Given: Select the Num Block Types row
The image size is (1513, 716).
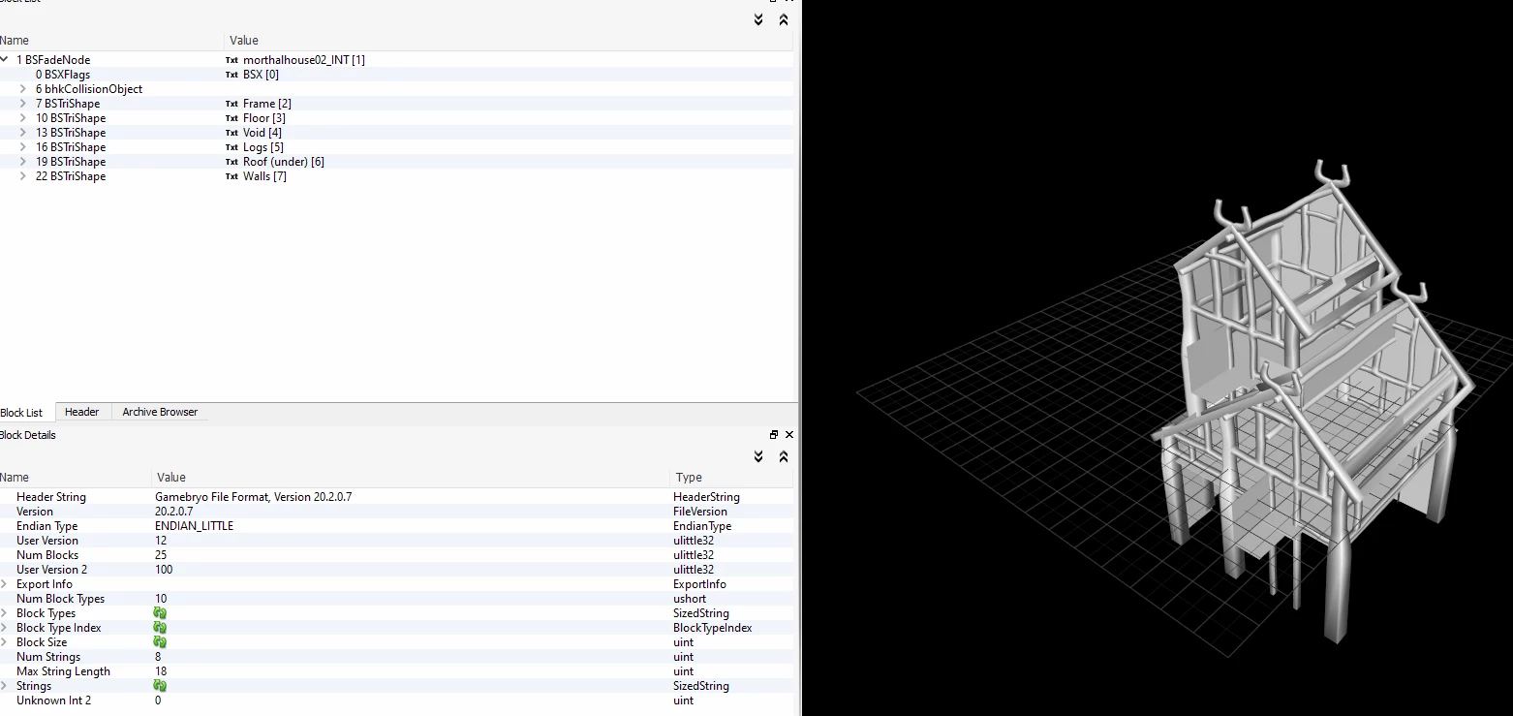Looking at the screenshot, I should 396,599.
